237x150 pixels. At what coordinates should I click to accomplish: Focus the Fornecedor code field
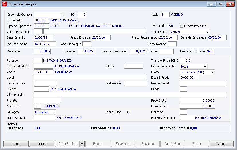[x=41, y=20]
